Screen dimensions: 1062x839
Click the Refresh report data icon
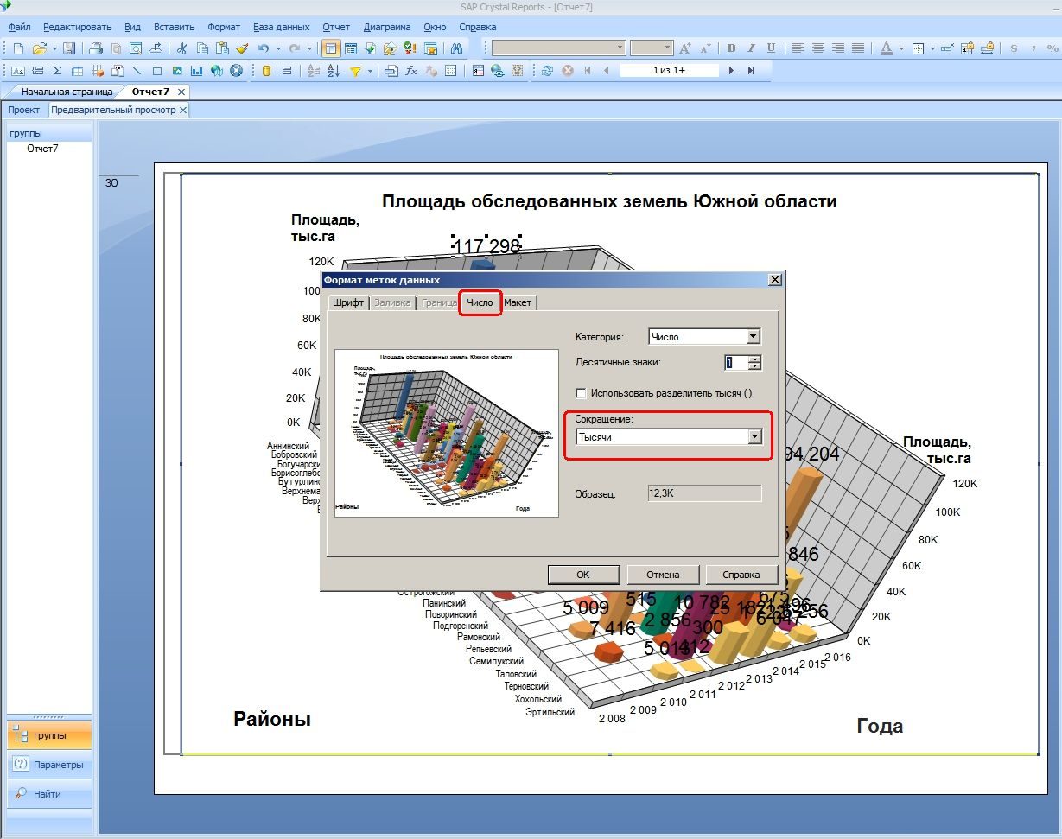click(x=547, y=71)
